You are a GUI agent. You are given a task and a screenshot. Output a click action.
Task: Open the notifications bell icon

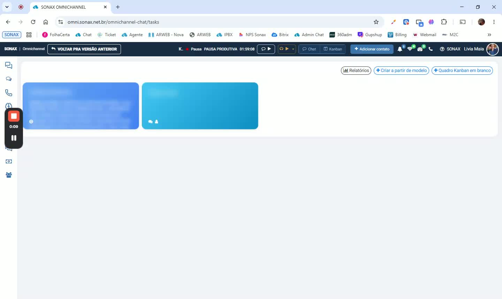pyautogui.click(x=400, y=49)
